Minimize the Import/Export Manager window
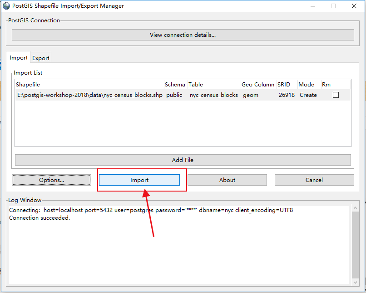The width and height of the screenshot is (366, 293). tap(313, 6)
